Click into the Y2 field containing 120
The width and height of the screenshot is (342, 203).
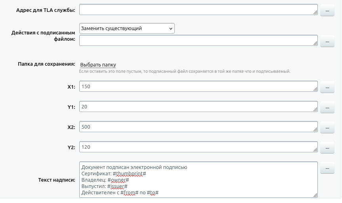[198, 147]
